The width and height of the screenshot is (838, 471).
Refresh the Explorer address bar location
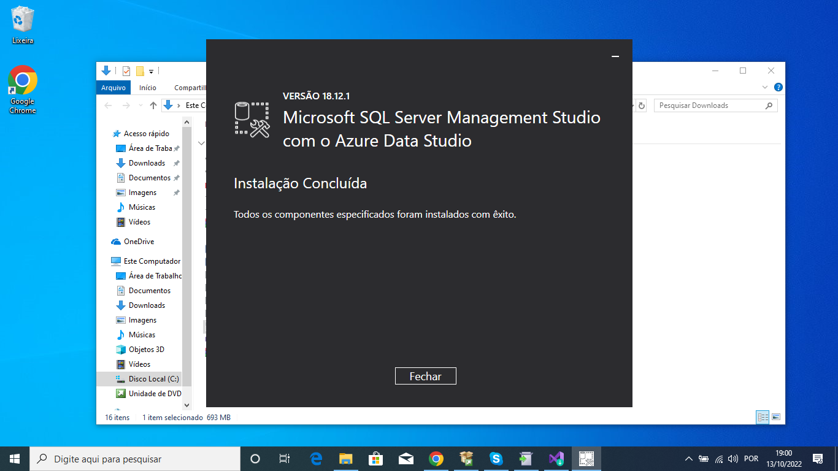point(642,105)
